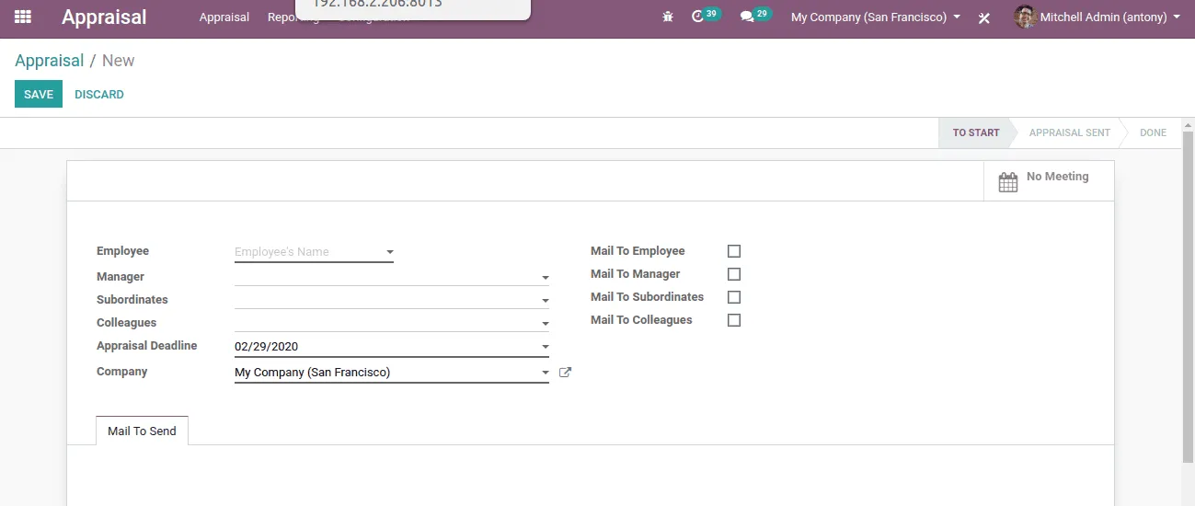Viewport: 1195px width, 506px height.
Task: Tick Mail To Subordinates checkbox
Action: coord(734,297)
